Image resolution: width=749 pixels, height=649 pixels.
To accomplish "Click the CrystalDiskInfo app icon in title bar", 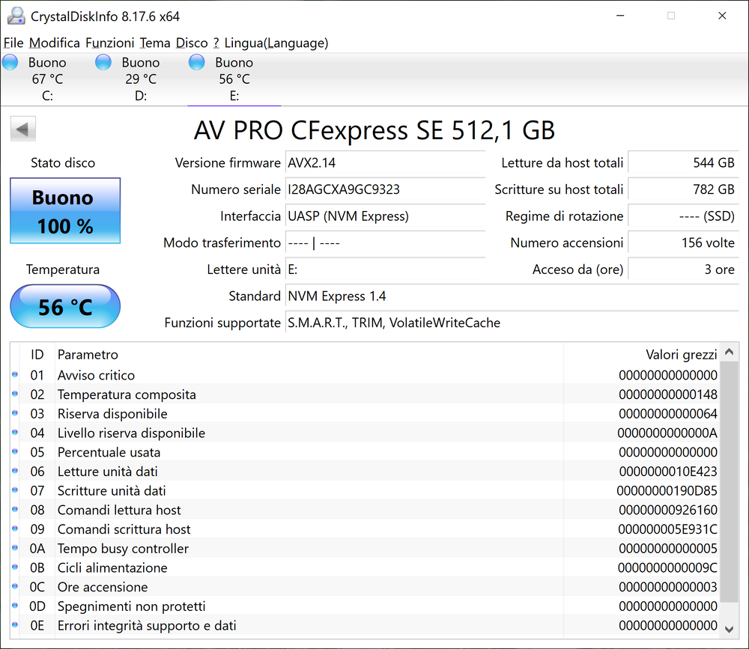I will (16, 16).
